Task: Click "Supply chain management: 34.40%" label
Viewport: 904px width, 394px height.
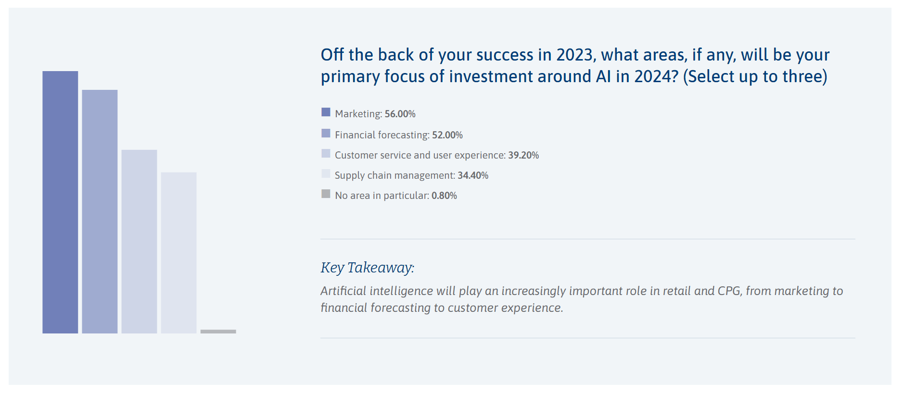Action: [x=411, y=175]
